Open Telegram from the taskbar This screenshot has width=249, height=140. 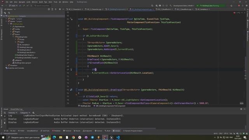[x=93, y=137]
